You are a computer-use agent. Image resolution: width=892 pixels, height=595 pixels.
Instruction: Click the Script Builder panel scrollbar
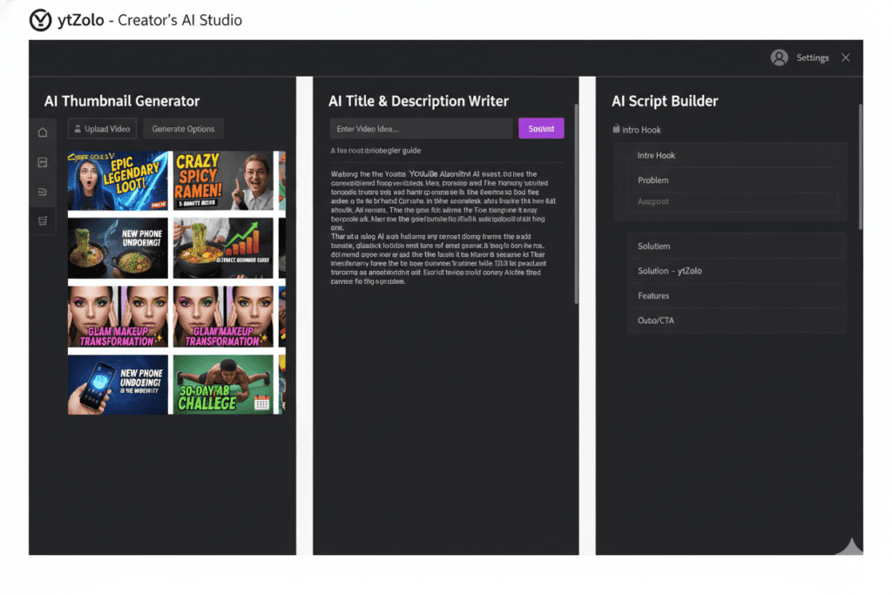[x=860, y=166]
